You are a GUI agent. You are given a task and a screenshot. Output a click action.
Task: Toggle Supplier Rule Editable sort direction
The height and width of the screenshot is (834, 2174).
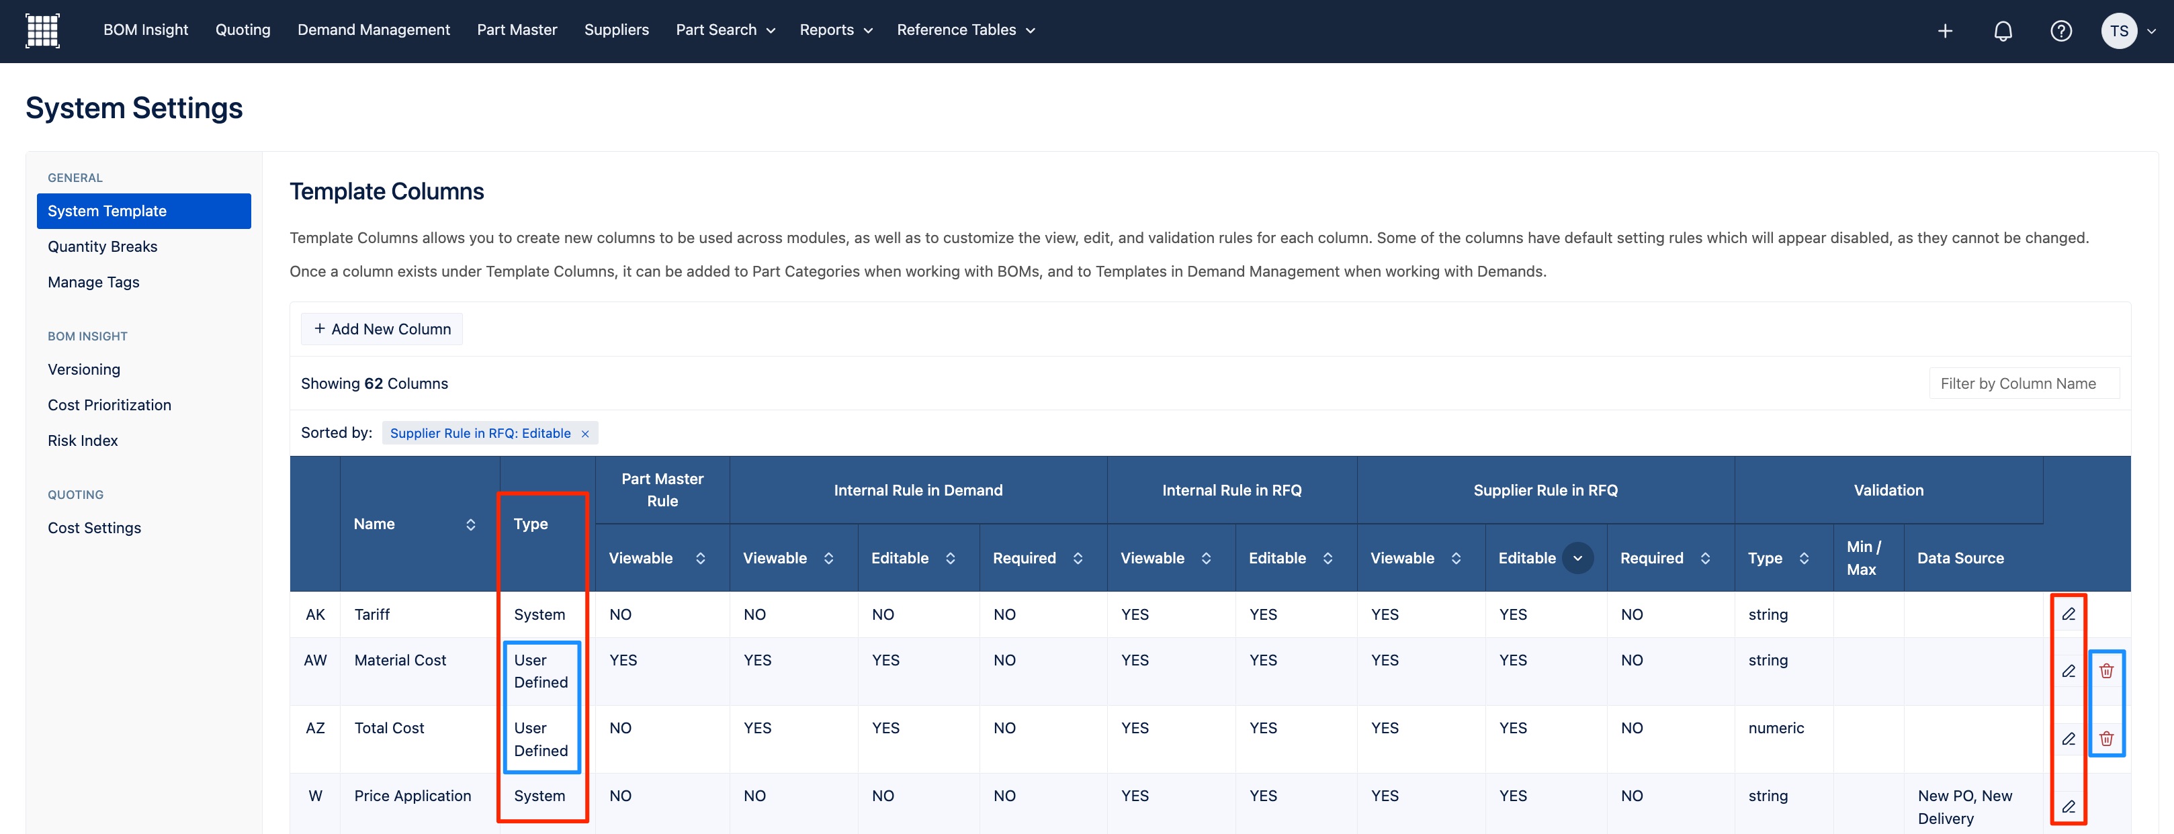point(1577,558)
